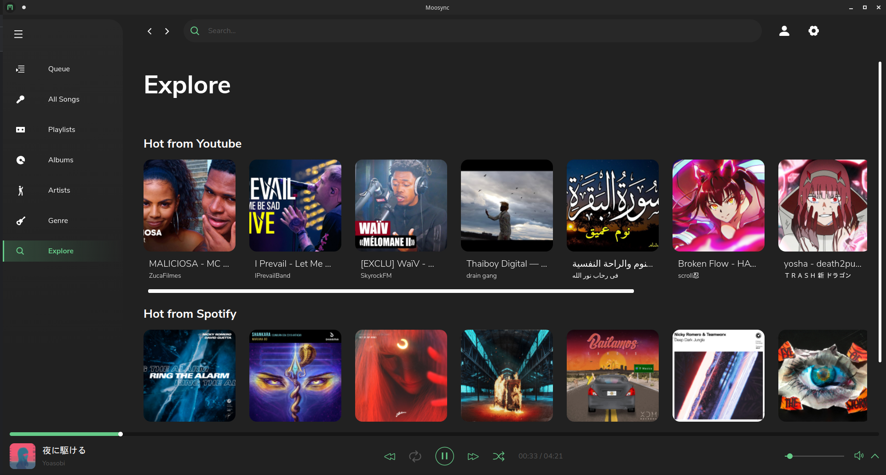This screenshot has width=886, height=475.
Task: Go to Artists section
Action: (x=63, y=190)
